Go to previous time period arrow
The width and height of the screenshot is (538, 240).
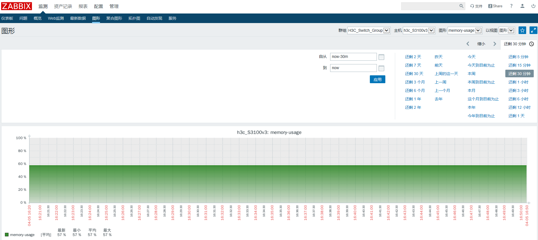coord(468,44)
